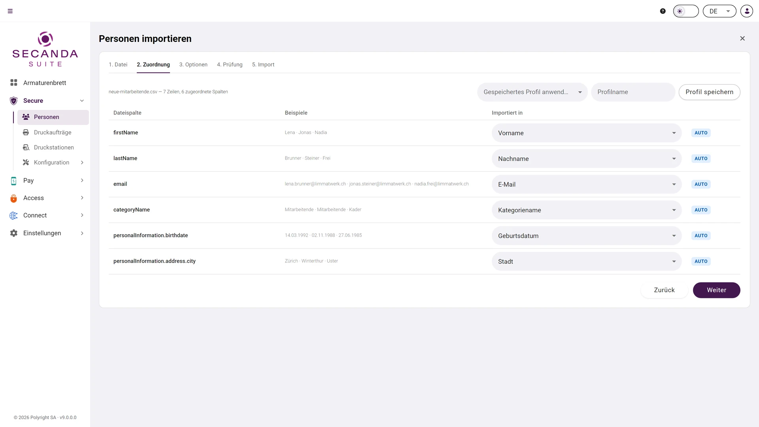Open Druckaufträge printer icon item
The width and height of the screenshot is (759, 427).
click(x=26, y=132)
